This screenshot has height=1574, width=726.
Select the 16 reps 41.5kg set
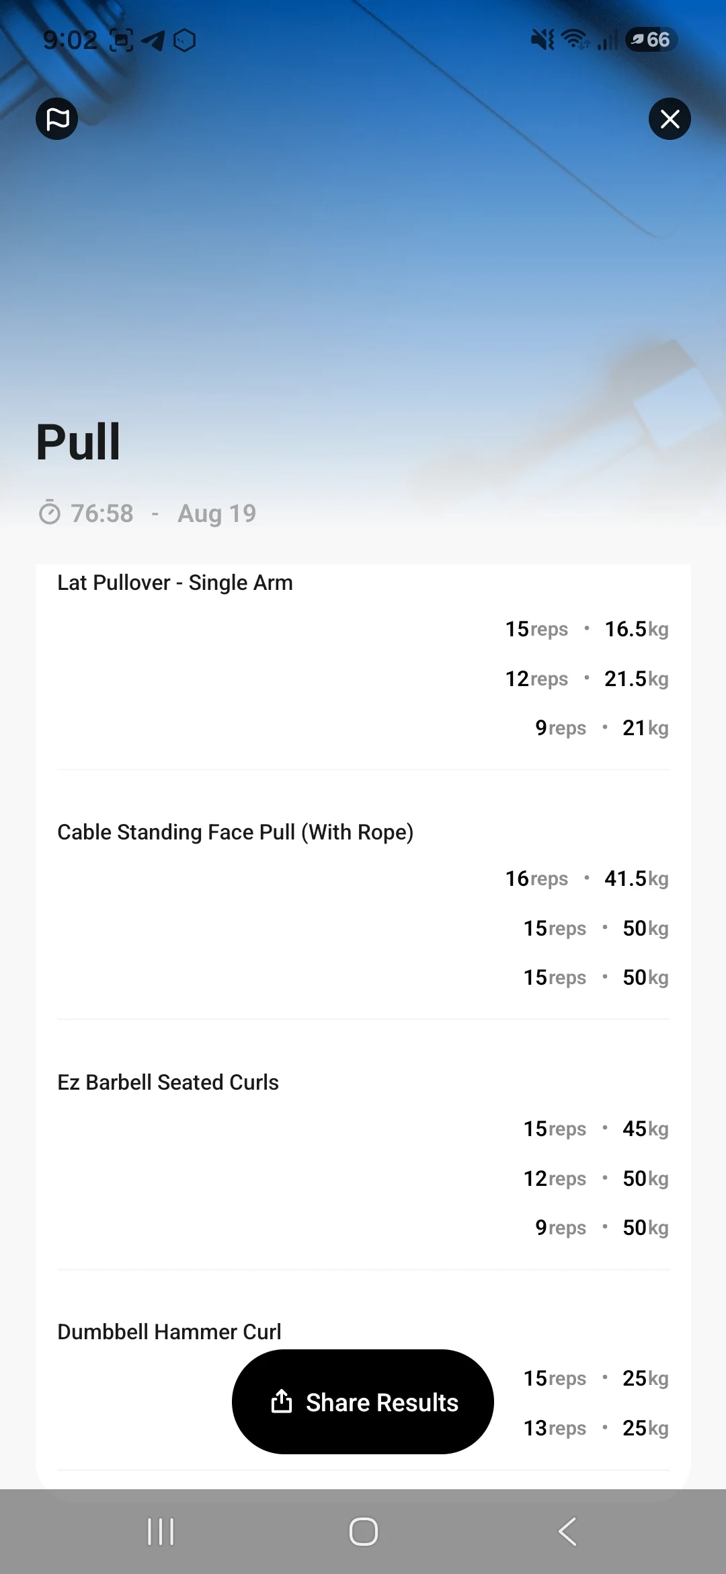coord(587,878)
